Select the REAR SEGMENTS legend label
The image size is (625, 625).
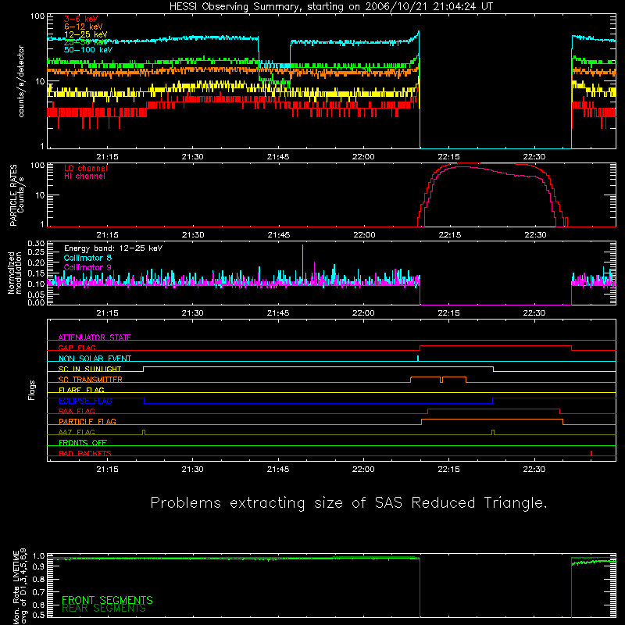tap(104, 609)
